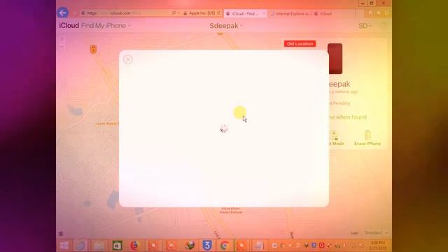Click the red iPhone device image
The image size is (448, 252).
point(335,59)
